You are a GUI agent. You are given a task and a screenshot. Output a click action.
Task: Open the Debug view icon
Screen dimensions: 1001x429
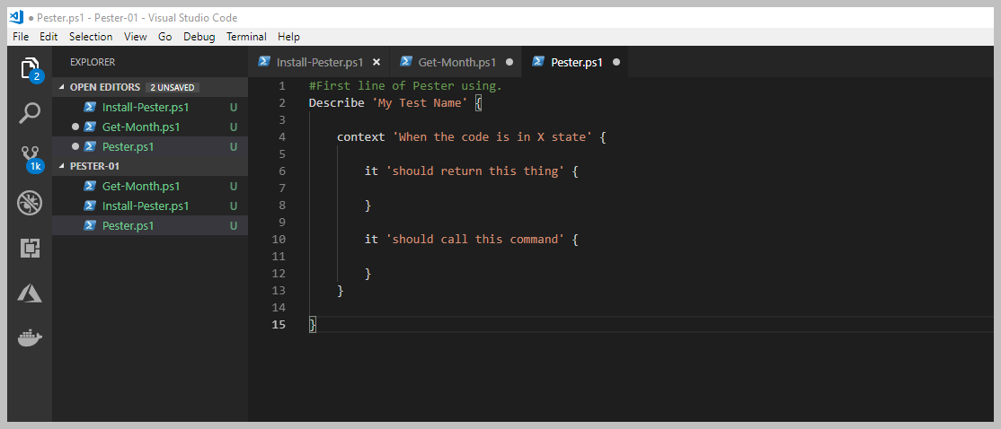(30, 204)
